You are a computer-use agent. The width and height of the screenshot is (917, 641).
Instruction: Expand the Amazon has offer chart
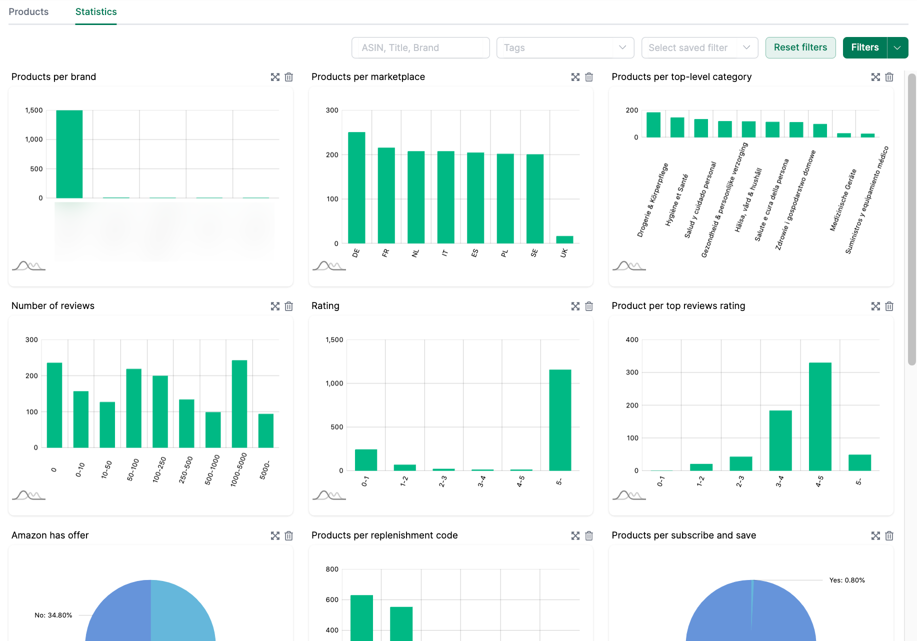tap(275, 535)
